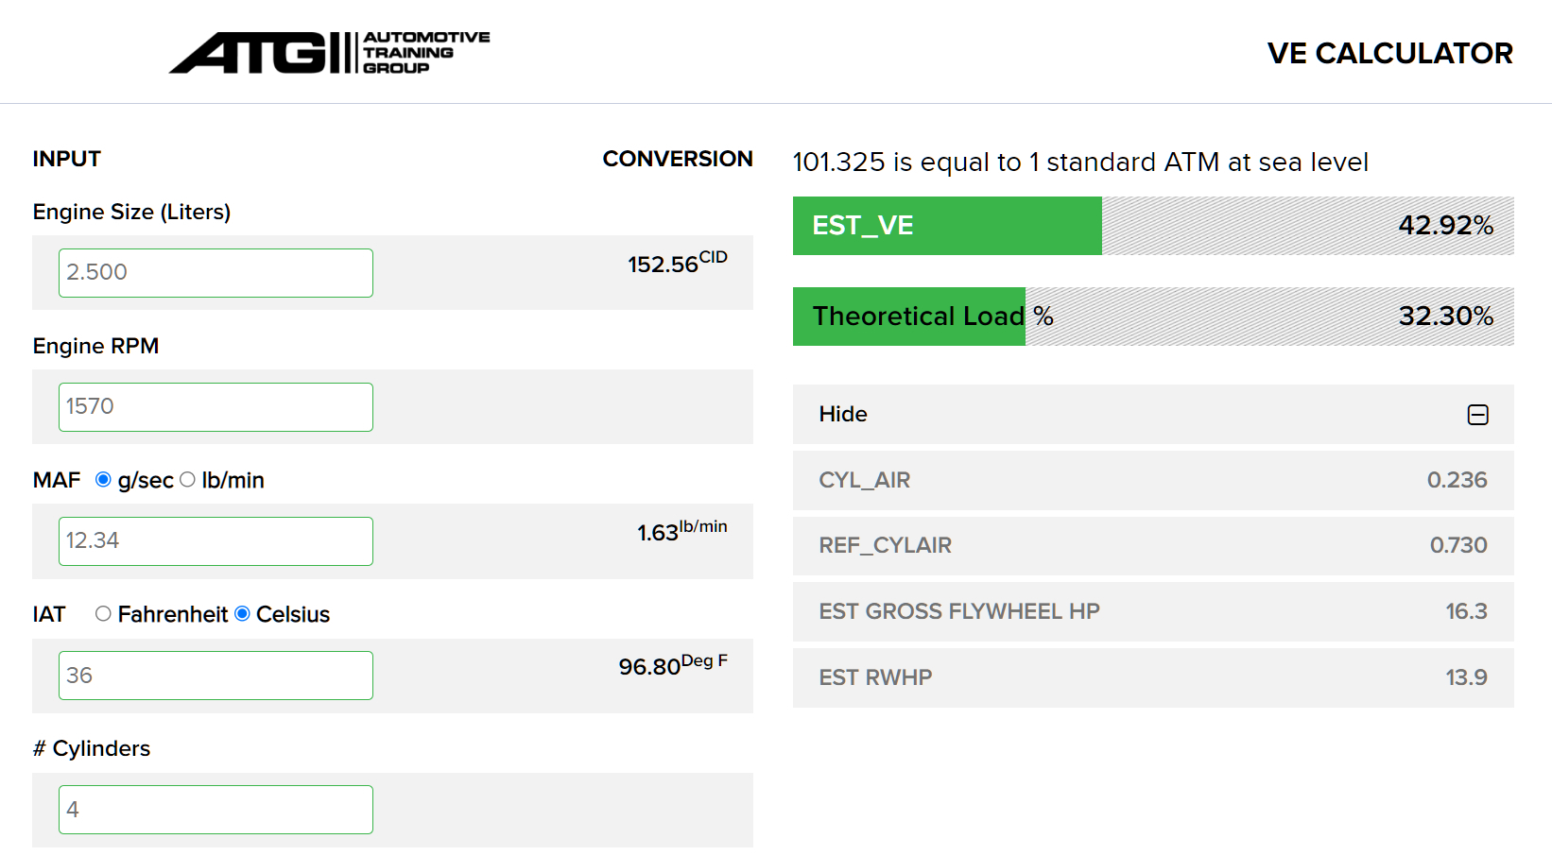Screen dimensions: 1552x856
Task: Select the CYL_AIR result row
Action: 1152,480
